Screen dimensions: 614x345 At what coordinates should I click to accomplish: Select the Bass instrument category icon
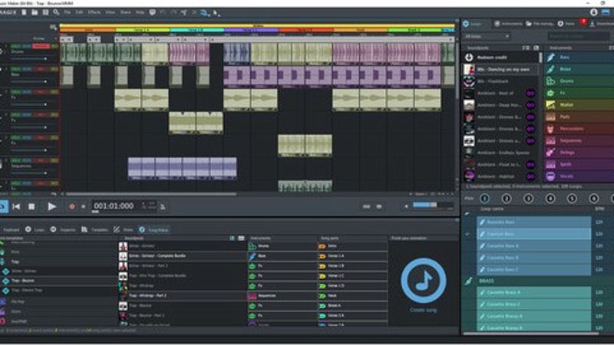[550, 57]
